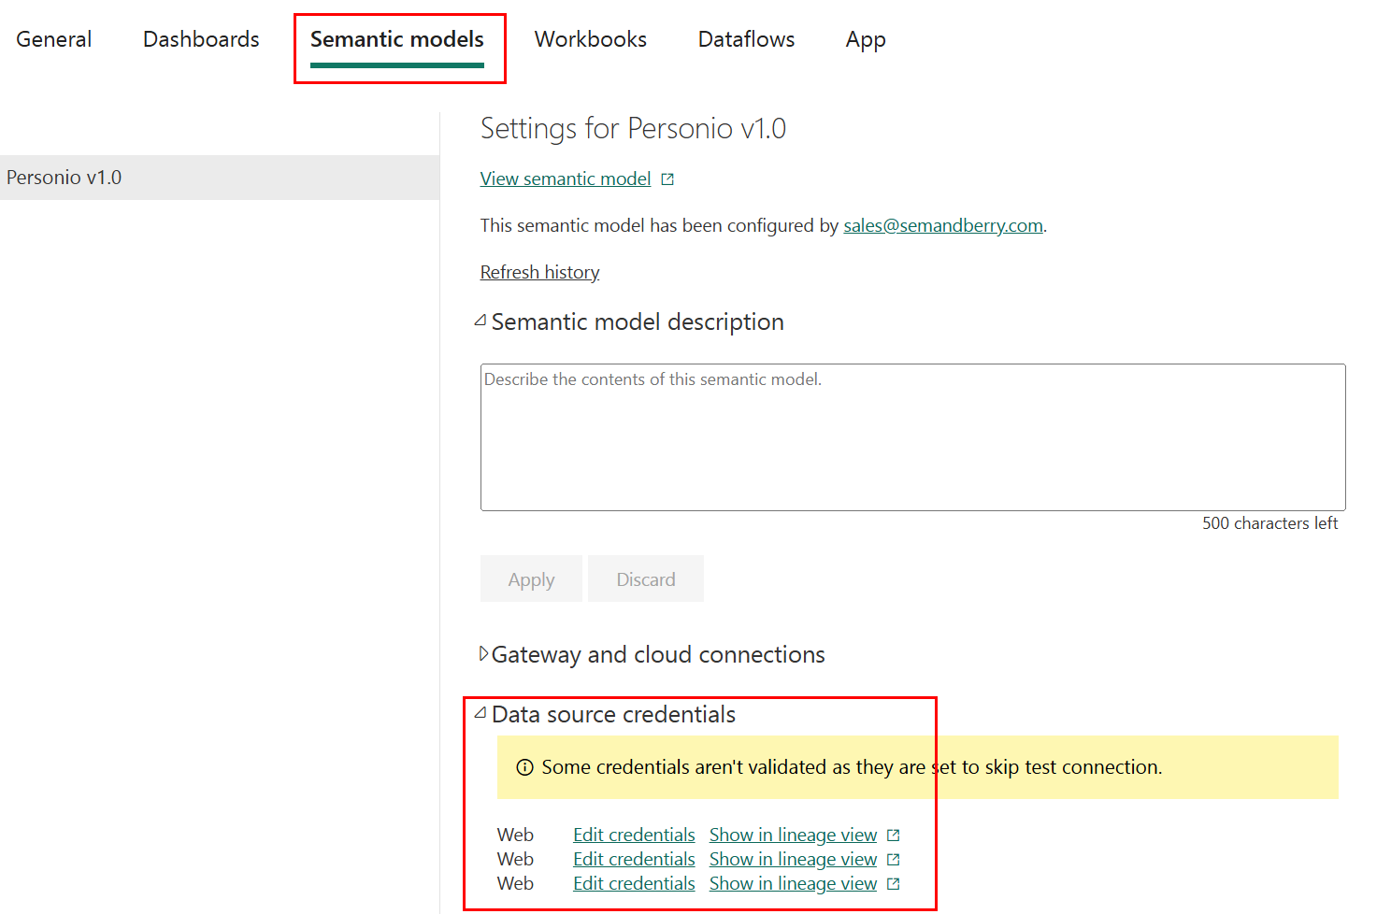The height and width of the screenshot is (914, 1391).
Task: Click the sales@semandberry.com email link
Action: coord(942,225)
